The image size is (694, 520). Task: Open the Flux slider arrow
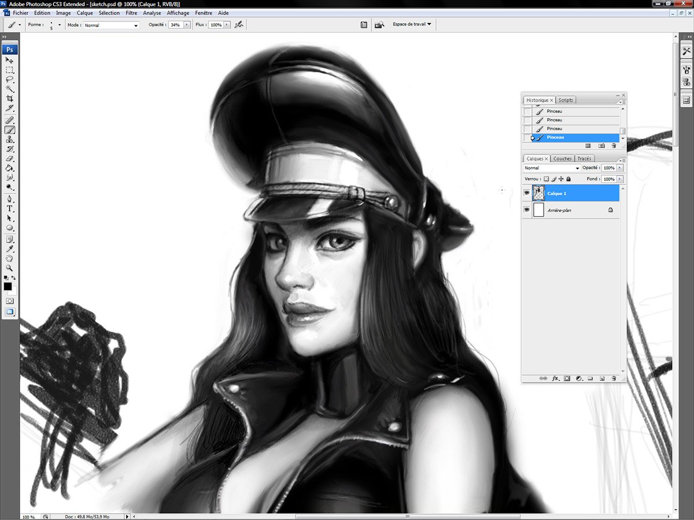tap(227, 25)
